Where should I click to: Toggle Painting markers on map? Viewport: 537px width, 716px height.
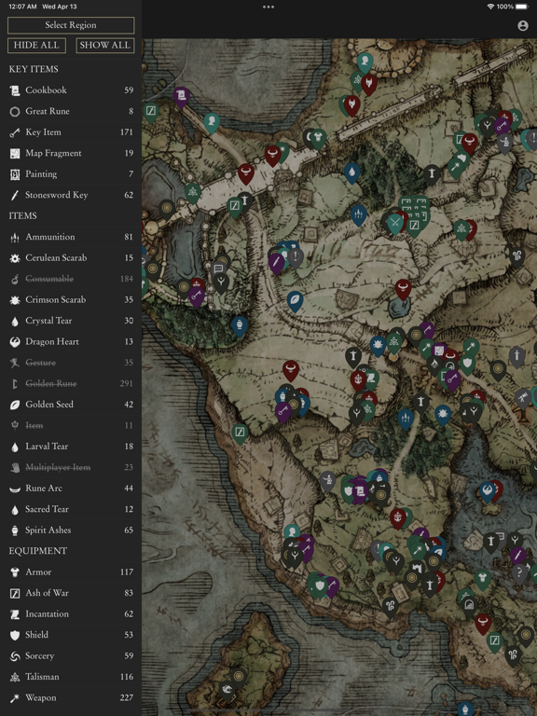click(71, 174)
